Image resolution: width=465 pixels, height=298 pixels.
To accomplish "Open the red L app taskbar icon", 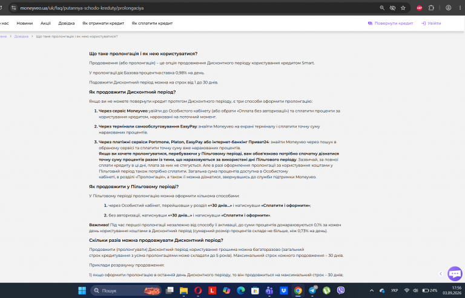I will point(212,291).
